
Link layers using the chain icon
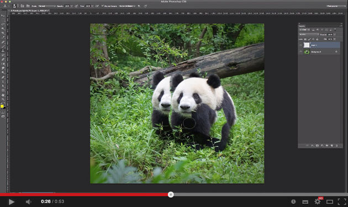(x=308, y=146)
